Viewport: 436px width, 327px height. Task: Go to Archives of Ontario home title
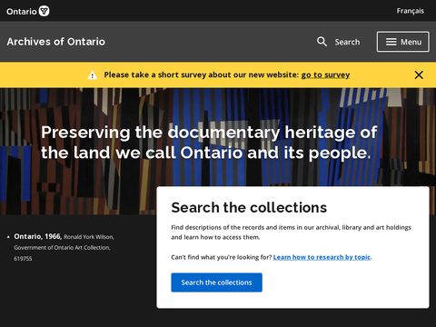pos(56,42)
